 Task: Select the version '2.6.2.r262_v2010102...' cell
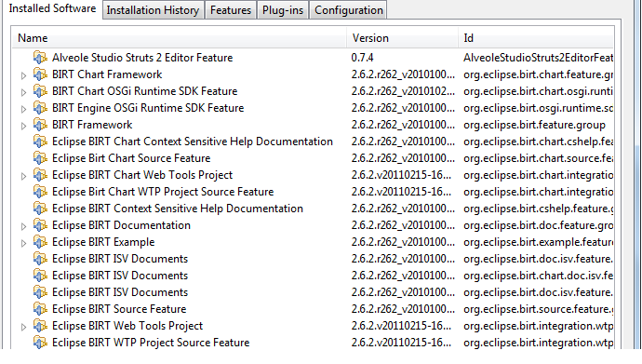(x=403, y=91)
